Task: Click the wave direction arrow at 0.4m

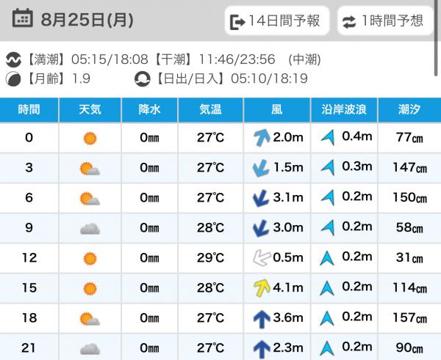Action: 329,137
